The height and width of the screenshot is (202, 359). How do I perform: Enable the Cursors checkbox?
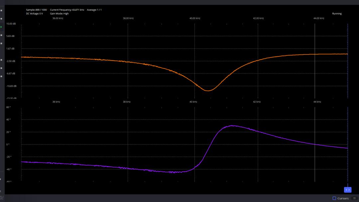(334, 198)
